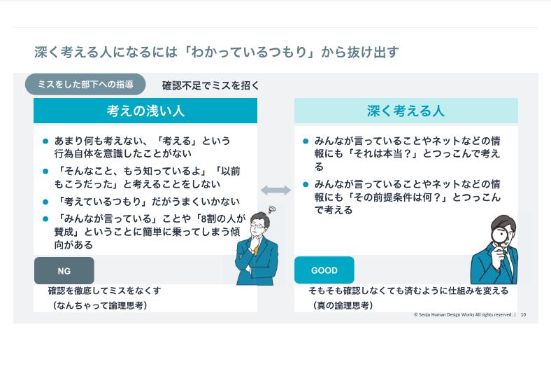
Task: Select the 深く考える人 header banner
Action: pyautogui.click(x=406, y=111)
